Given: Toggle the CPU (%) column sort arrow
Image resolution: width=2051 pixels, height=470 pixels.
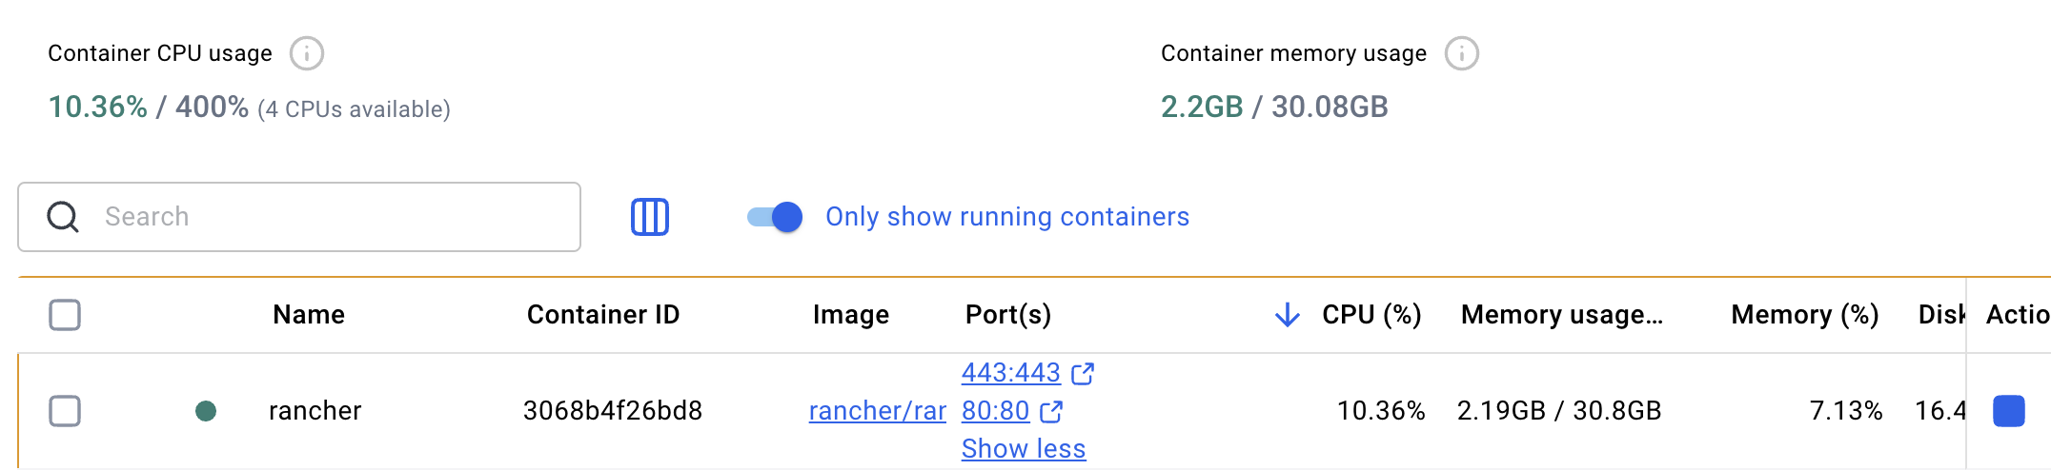Looking at the screenshot, I should [x=1288, y=315].
